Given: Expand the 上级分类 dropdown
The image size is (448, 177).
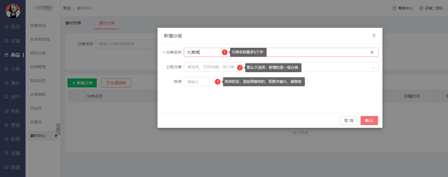Looking at the screenshot, I should click(x=373, y=67).
